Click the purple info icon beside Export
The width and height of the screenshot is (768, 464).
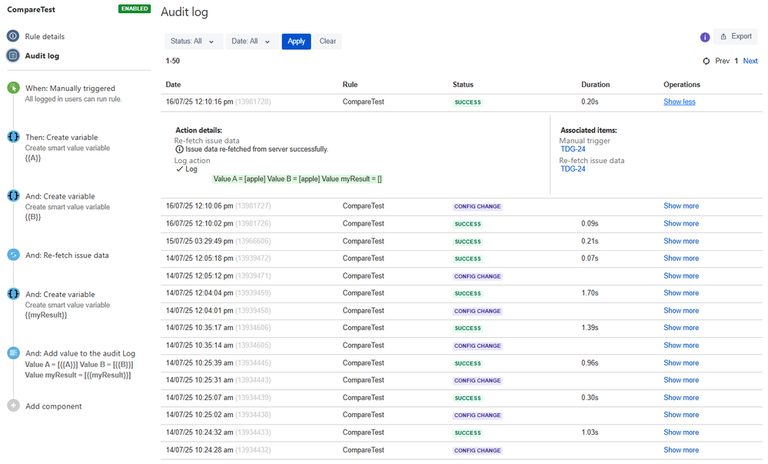pyautogui.click(x=705, y=37)
